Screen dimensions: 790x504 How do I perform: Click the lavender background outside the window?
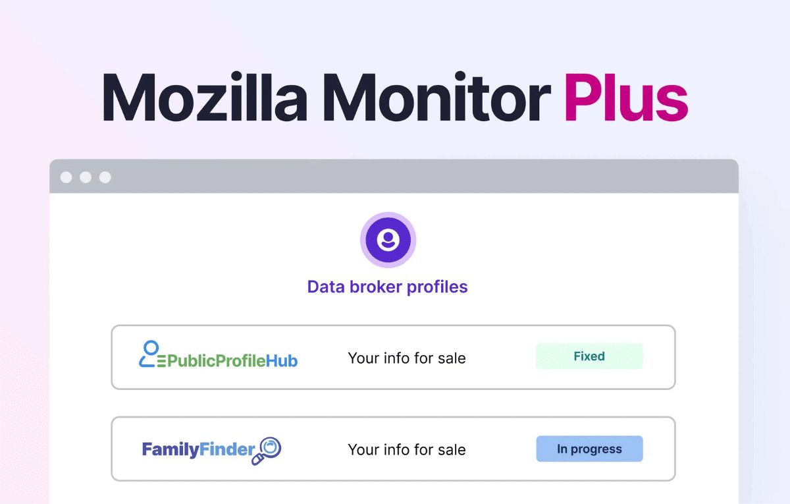coord(764,264)
